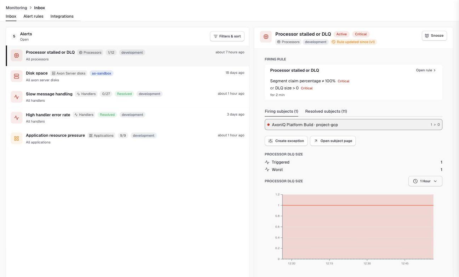This screenshot has height=277, width=459.
Task: Open the Disk space alert
Action: click(x=127, y=76)
